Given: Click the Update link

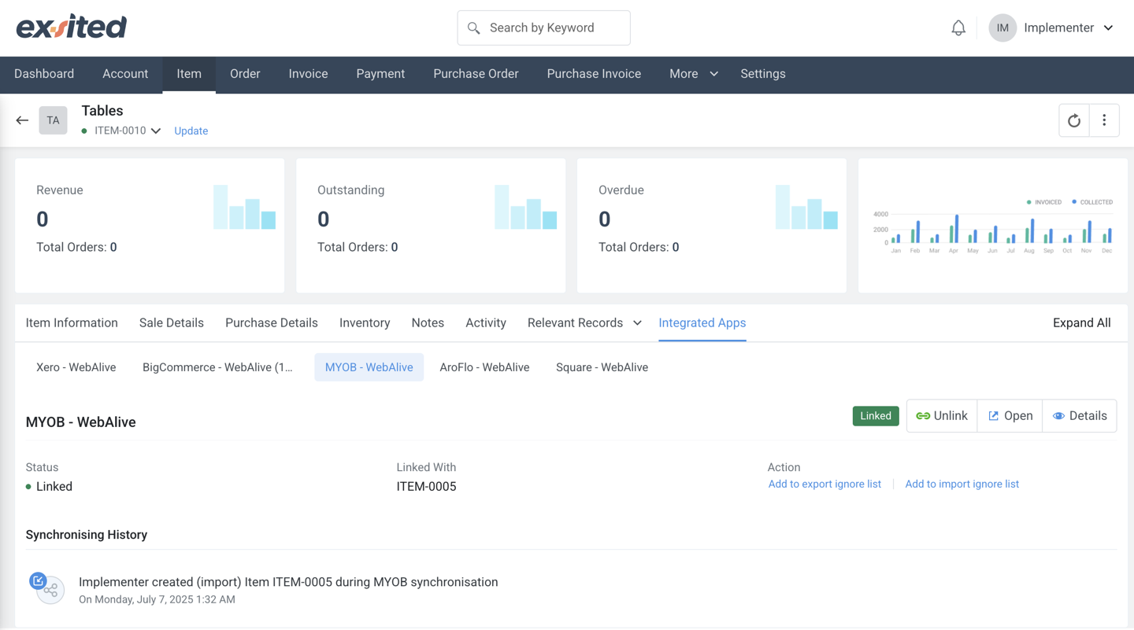Looking at the screenshot, I should point(191,131).
